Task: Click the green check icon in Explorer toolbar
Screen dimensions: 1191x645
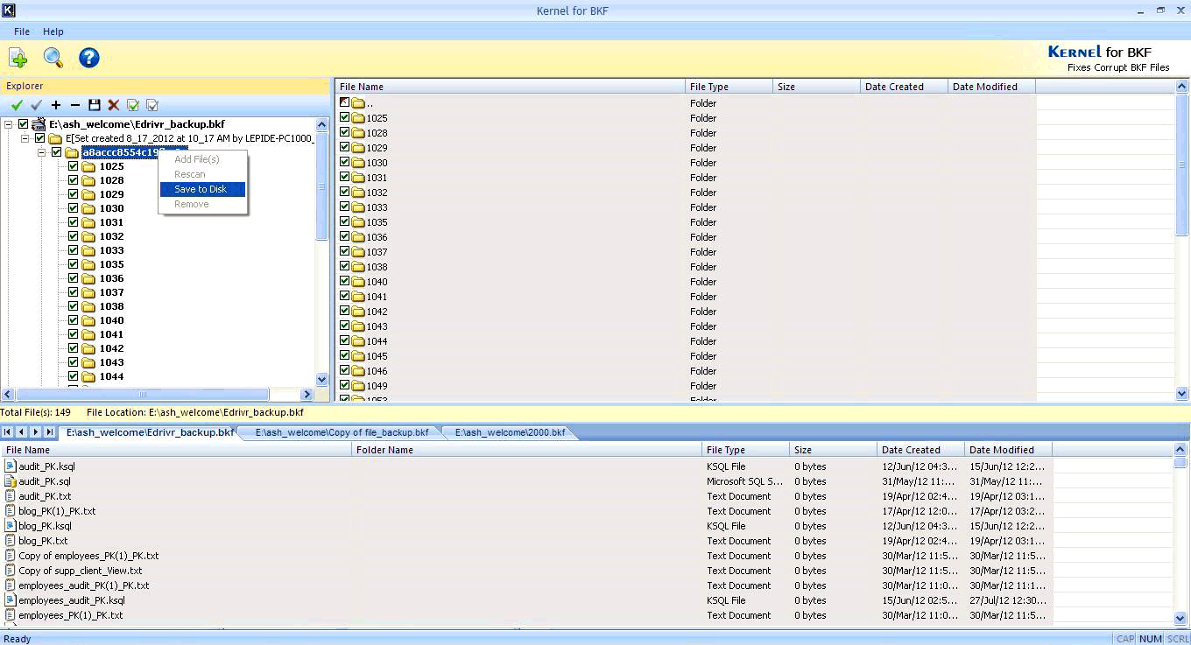Action: (16, 105)
